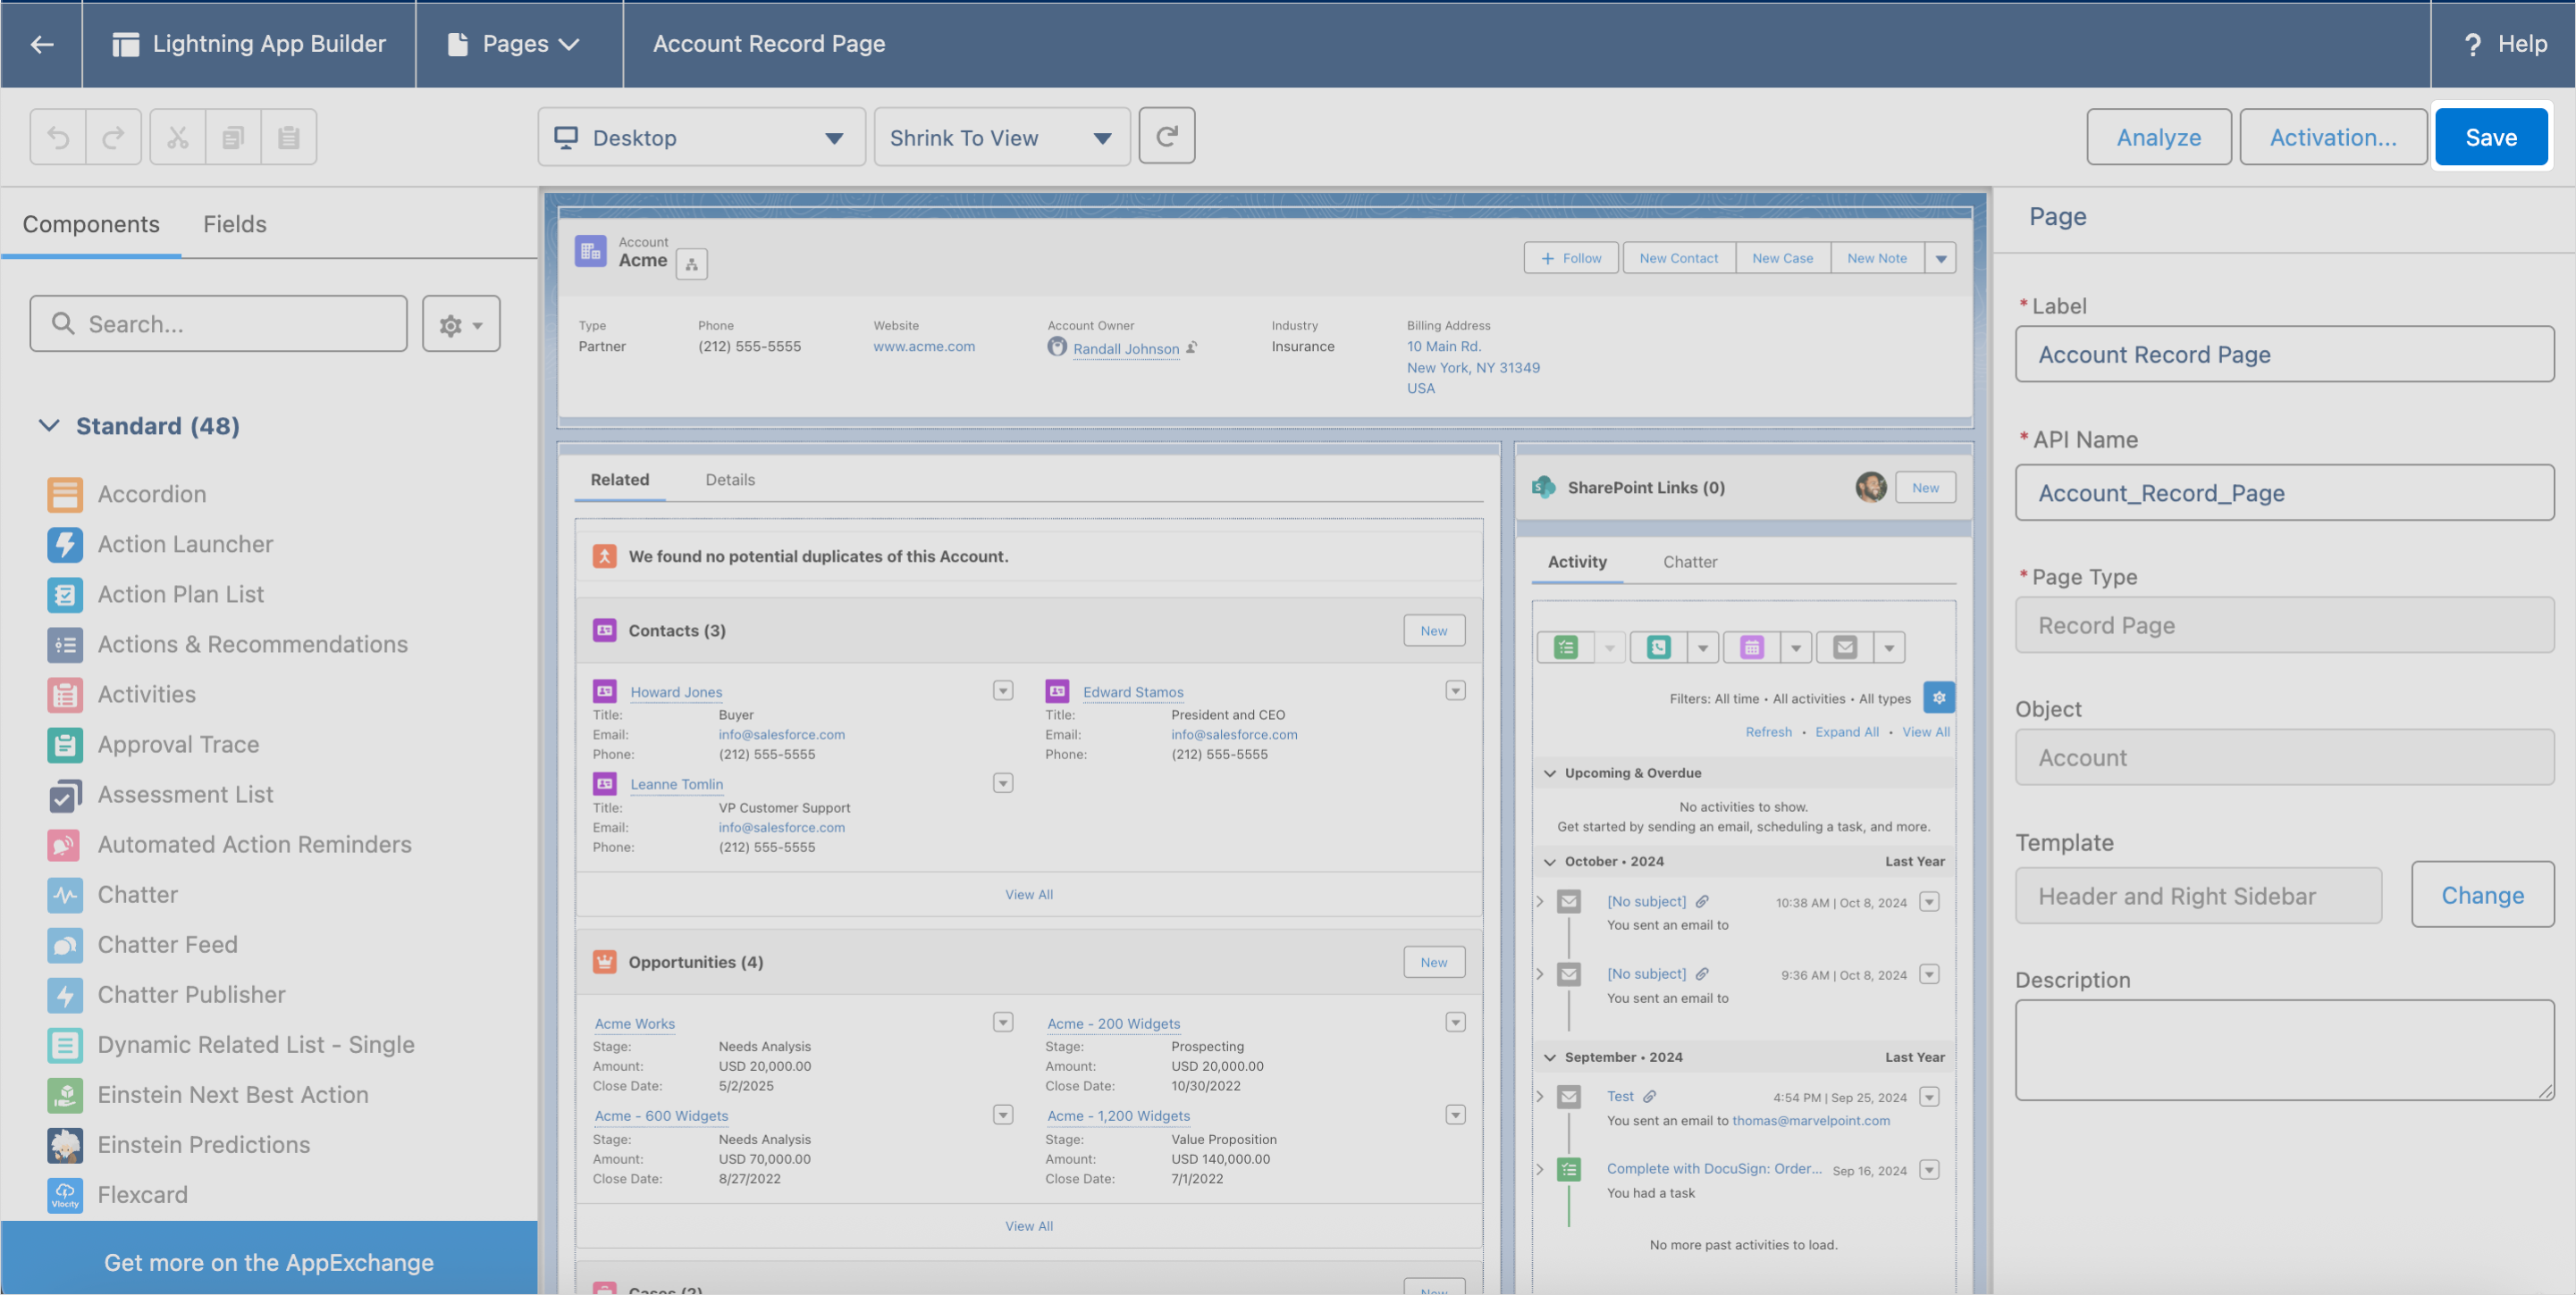Collapse the Standard (48) components section
Image resolution: width=2576 pixels, height=1295 pixels.
pos(49,426)
